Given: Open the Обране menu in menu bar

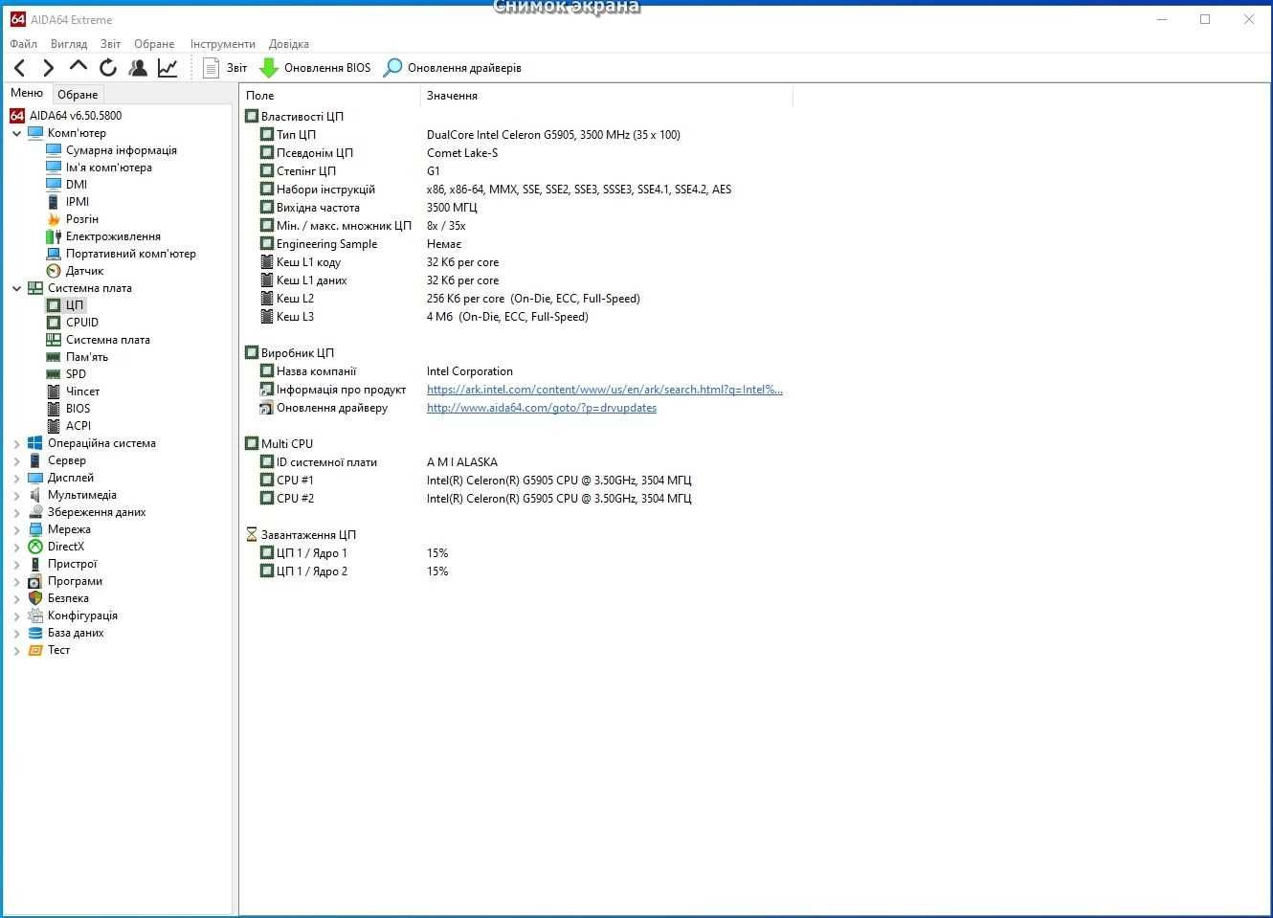Looking at the screenshot, I should pyautogui.click(x=154, y=44).
